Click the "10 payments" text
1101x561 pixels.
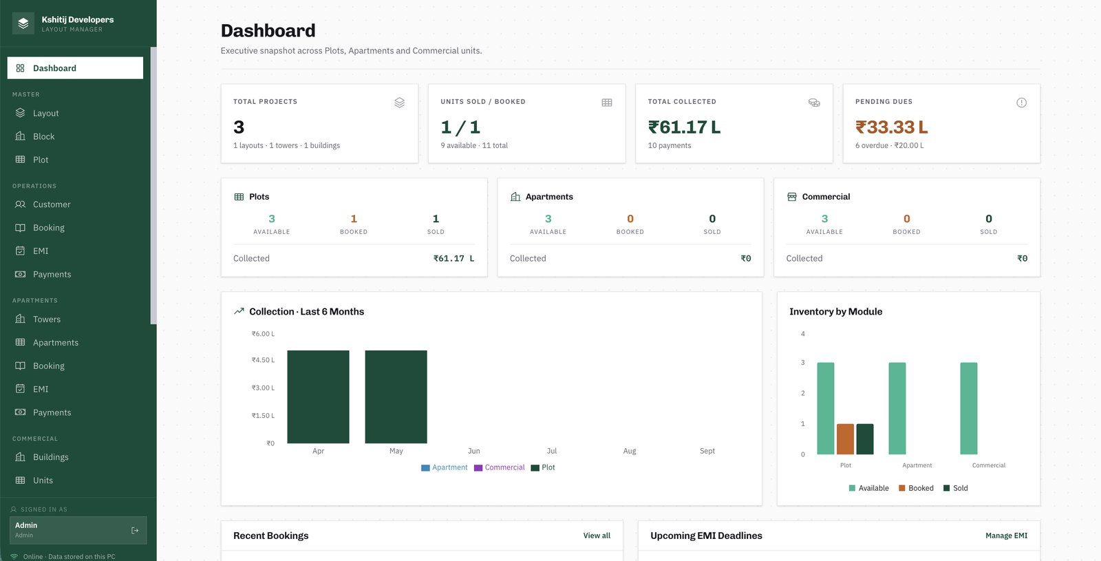670,145
